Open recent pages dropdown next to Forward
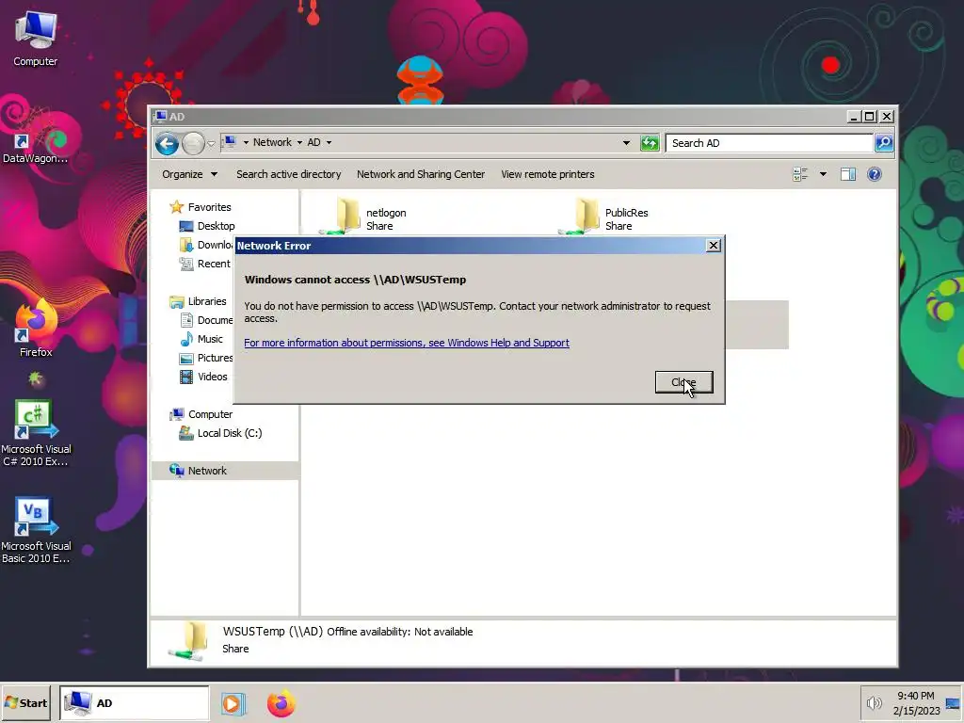 click(212, 143)
